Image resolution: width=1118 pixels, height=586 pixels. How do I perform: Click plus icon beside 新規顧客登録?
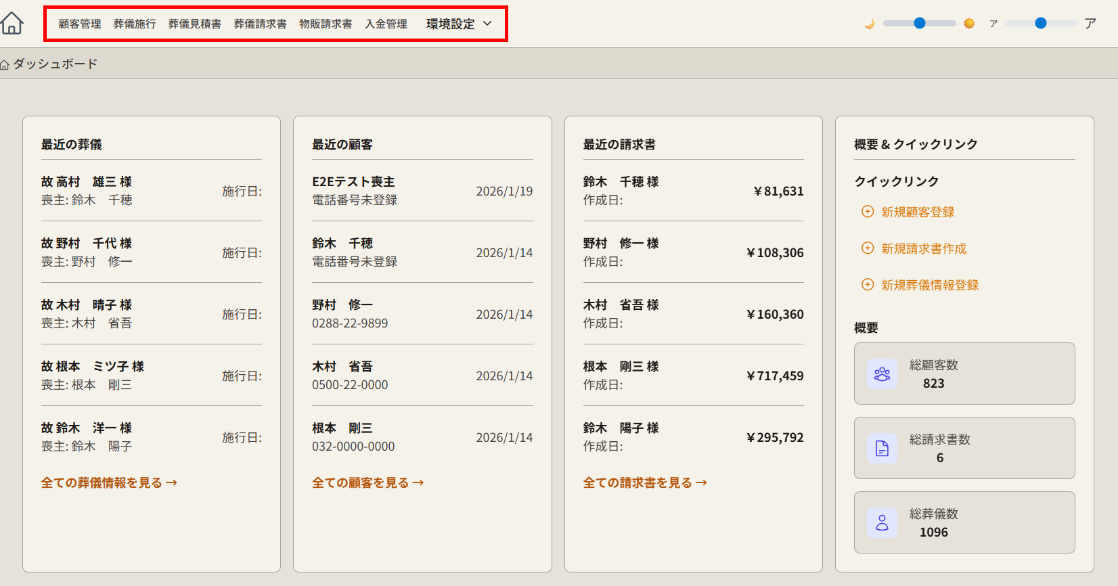[x=868, y=212]
